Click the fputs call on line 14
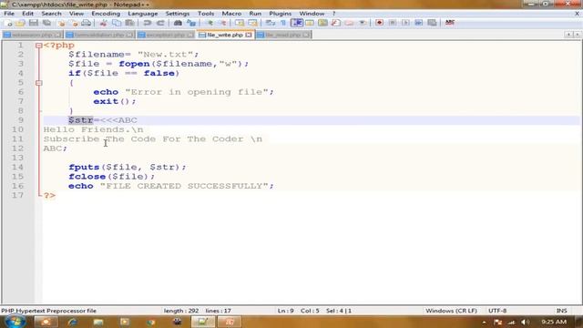The width and height of the screenshot is (583, 328). (84, 168)
